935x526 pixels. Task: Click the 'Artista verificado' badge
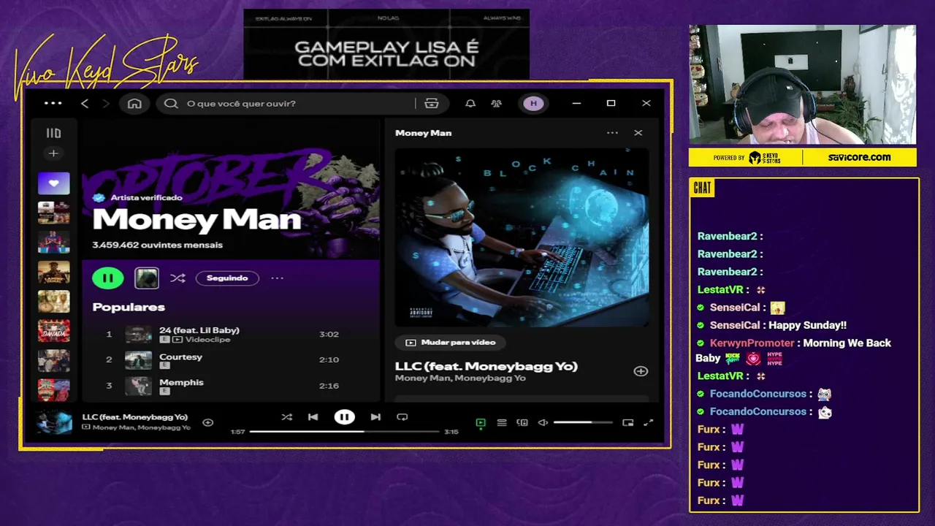[x=137, y=197]
